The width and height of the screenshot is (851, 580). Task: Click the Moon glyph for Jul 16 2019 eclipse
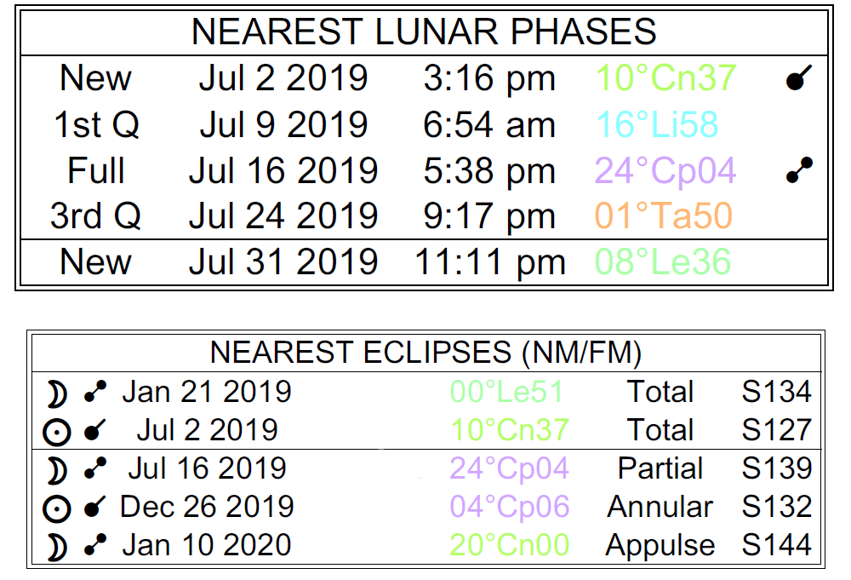[x=55, y=469]
